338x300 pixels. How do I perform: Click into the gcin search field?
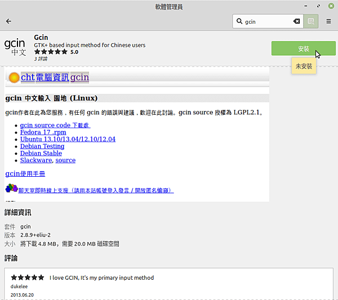[x=268, y=21]
